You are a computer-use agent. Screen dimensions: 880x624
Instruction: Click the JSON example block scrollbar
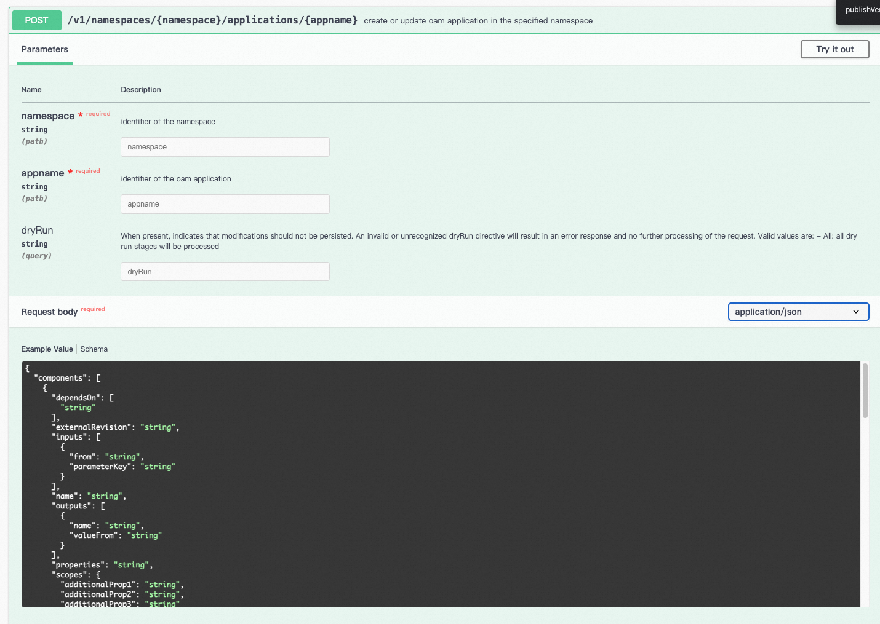[x=865, y=391]
